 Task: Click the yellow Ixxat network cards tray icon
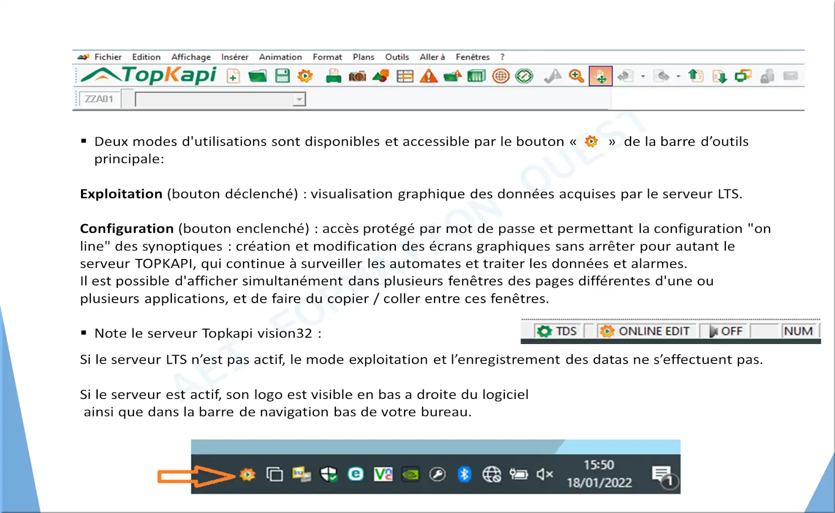(302, 475)
